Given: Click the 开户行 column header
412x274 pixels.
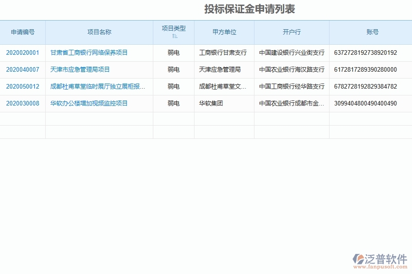Looking at the screenshot, I should (291, 32).
